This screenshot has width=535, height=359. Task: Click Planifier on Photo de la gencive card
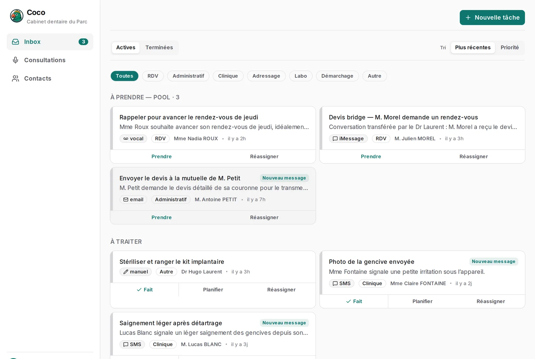click(422, 302)
